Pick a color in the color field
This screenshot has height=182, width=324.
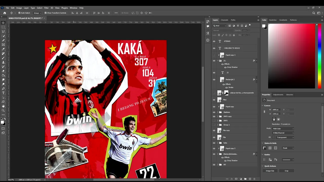coord(292,56)
